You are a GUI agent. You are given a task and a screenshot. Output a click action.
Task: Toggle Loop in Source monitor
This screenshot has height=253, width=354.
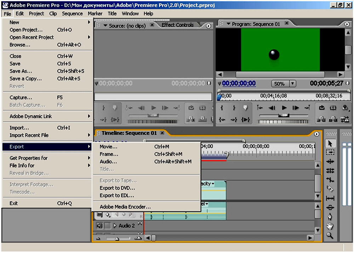pos(191,108)
